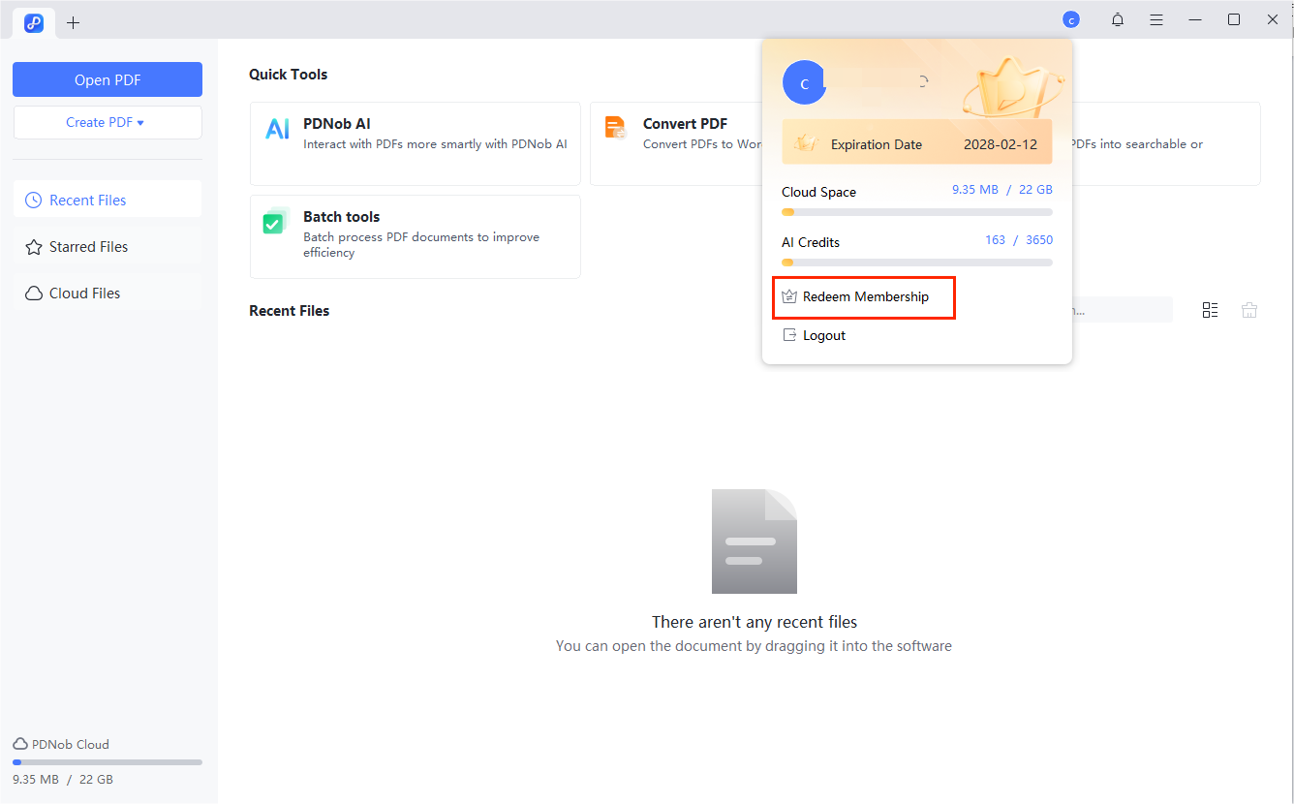Viewport: 1294px width, 804px height.
Task: Click the clock icon beside Recent Files
Action: point(33,201)
